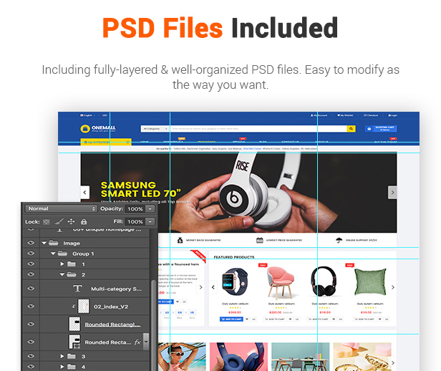The width and height of the screenshot is (441, 371).
Task: Toggle visibility of Group 1
Action: [x=30, y=254]
